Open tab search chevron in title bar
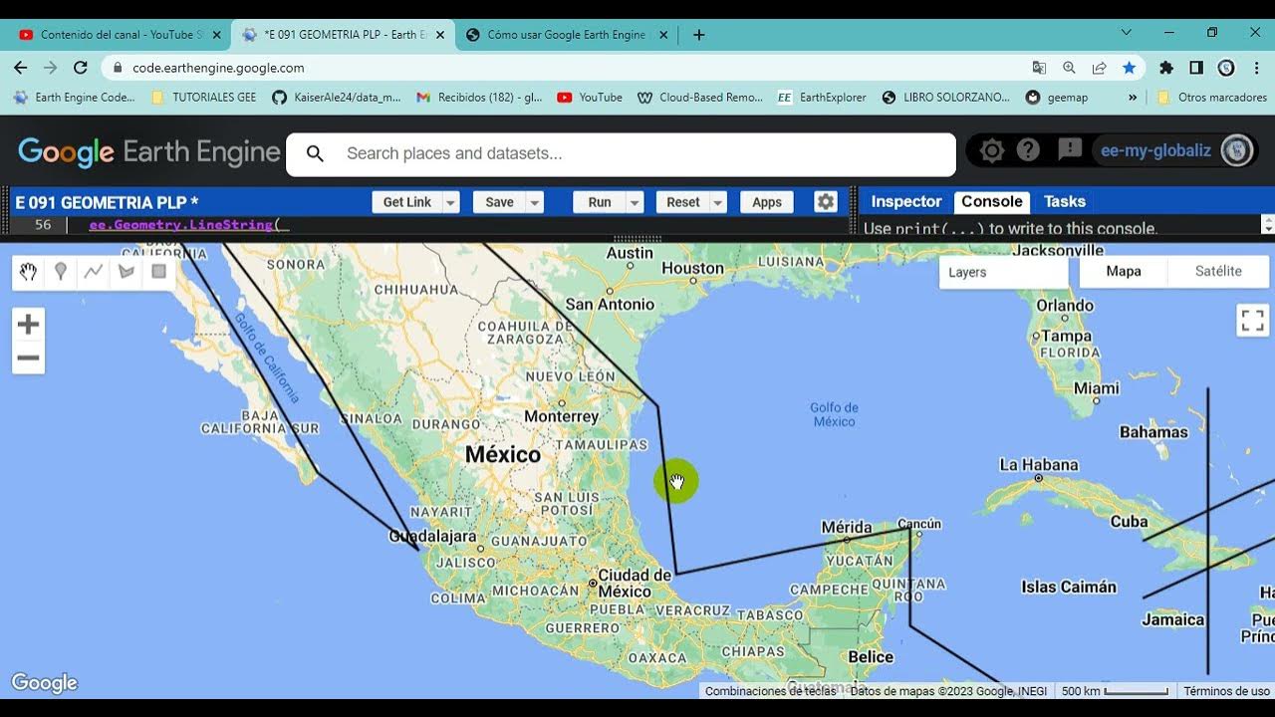1275x717 pixels. (1127, 32)
